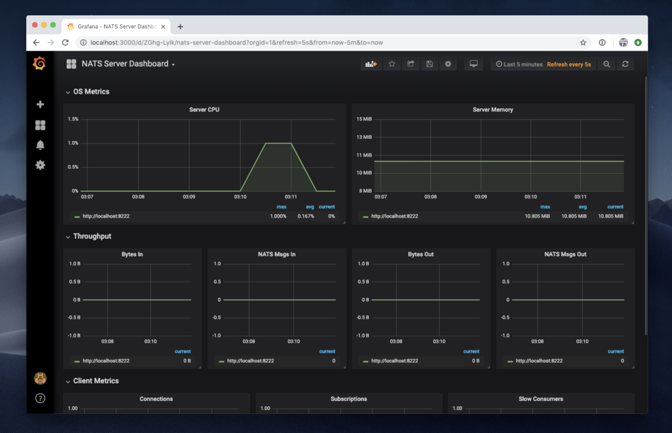Open the Connections panel title menu
The height and width of the screenshot is (433, 672).
(156, 399)
